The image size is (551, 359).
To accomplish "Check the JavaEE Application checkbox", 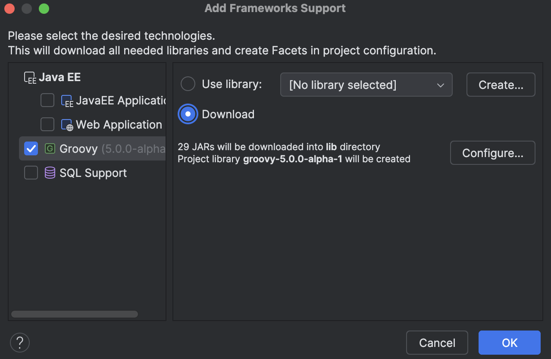I will (47, 100).
